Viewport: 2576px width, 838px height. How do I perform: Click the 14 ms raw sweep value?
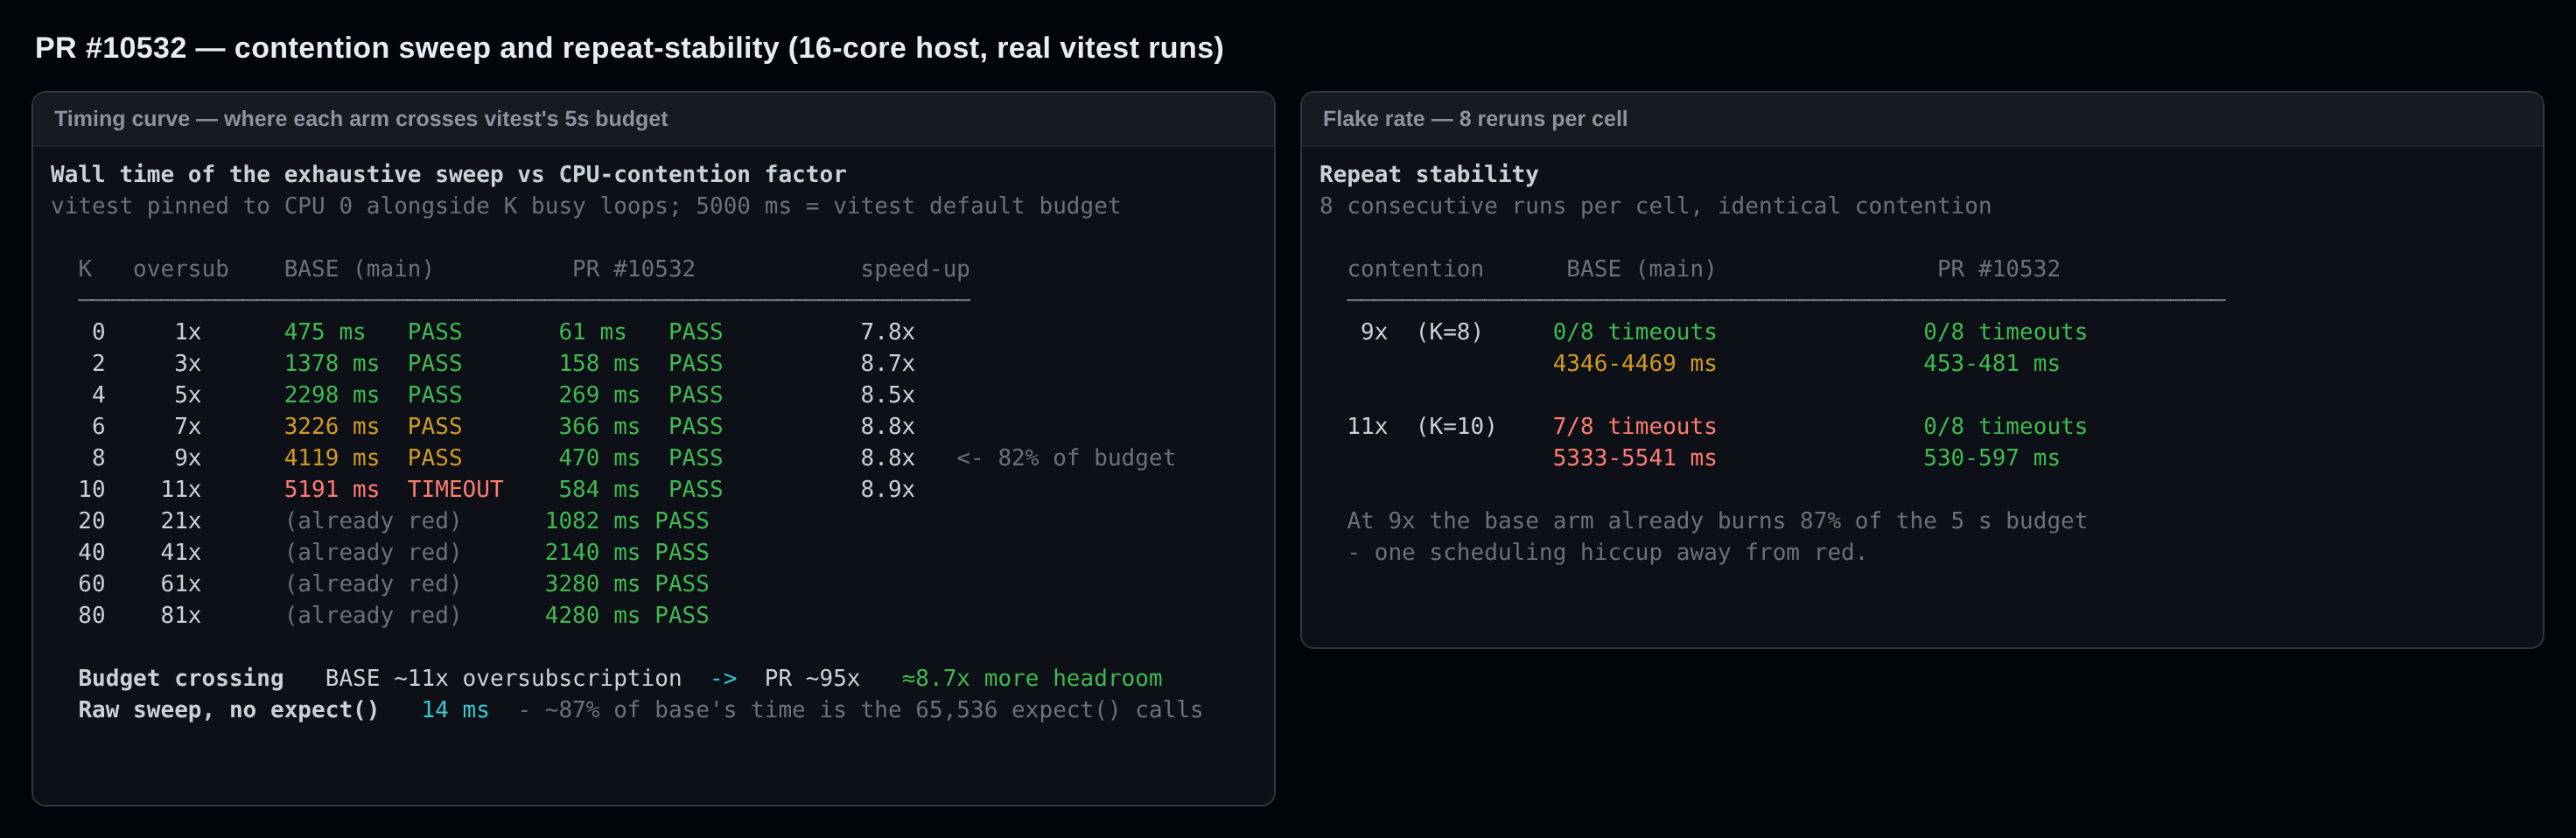[x=455, y=710]
